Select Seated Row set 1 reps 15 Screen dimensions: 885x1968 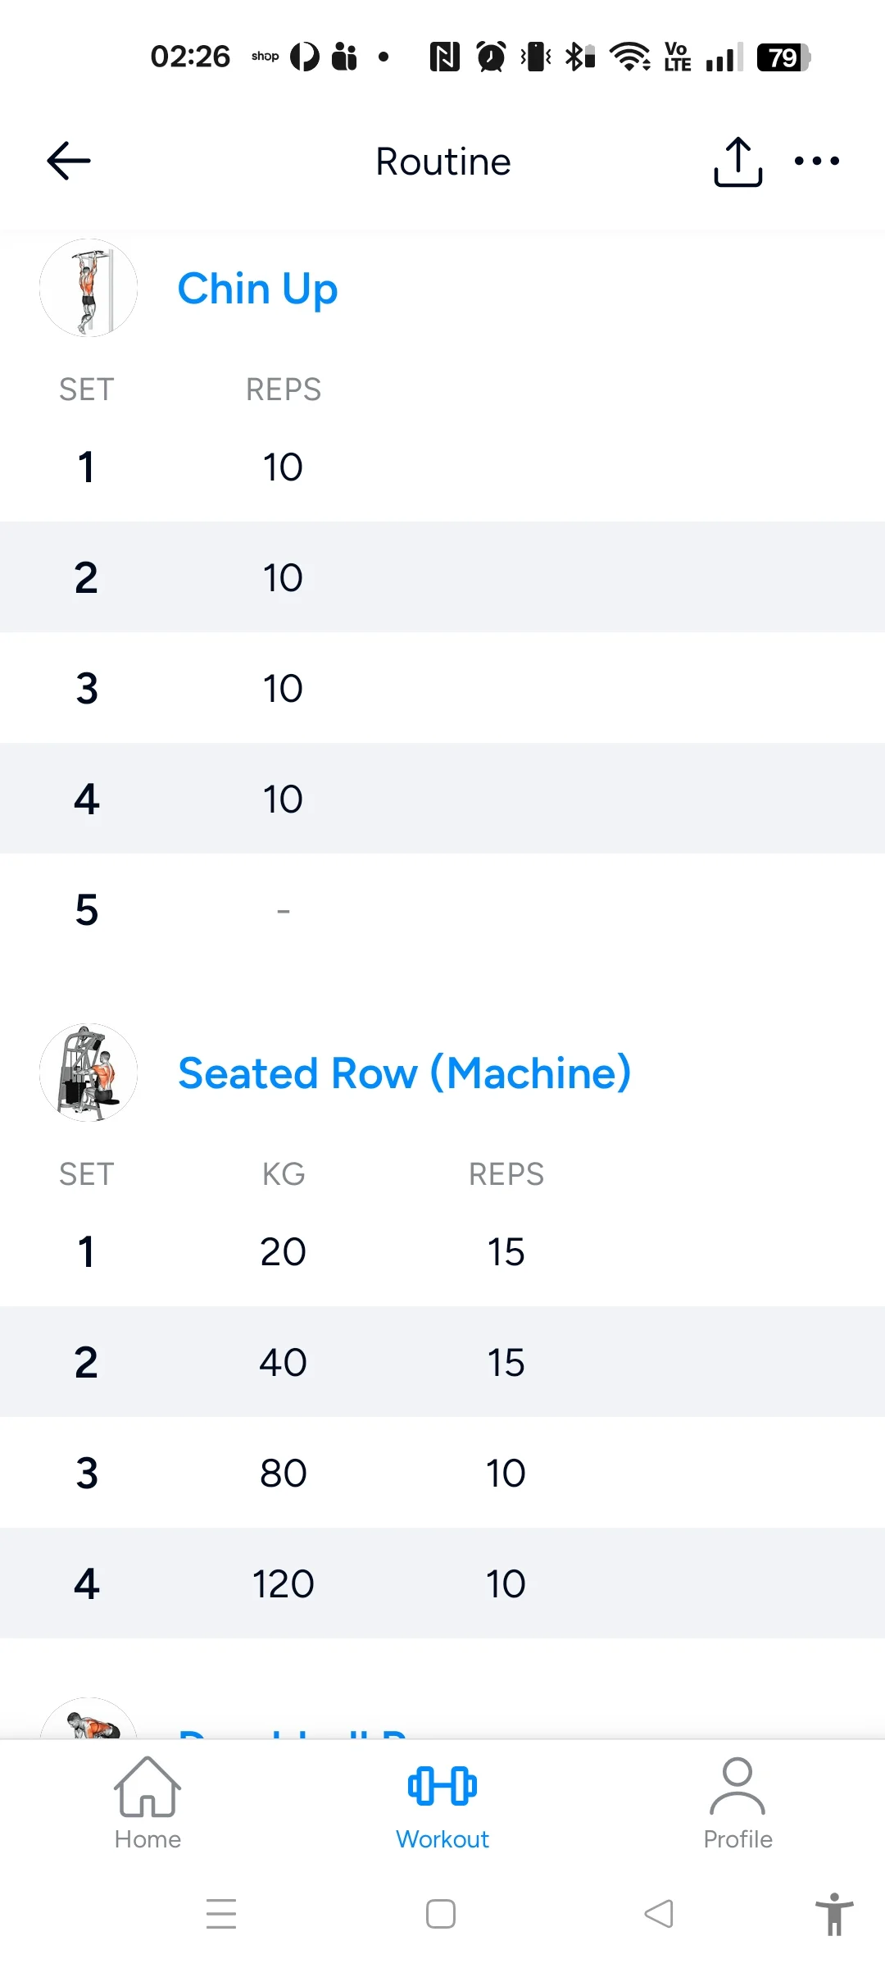click(506, 1252)
